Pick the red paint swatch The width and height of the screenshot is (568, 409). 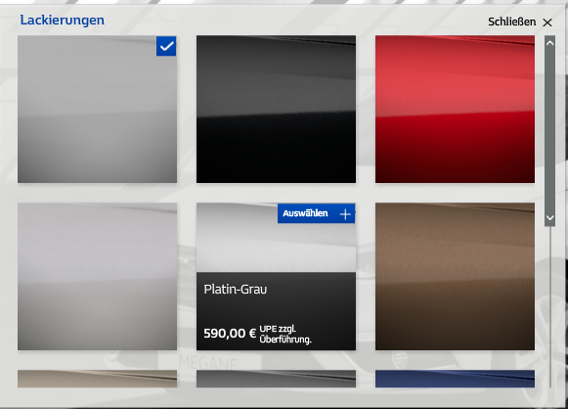point(455,110)
